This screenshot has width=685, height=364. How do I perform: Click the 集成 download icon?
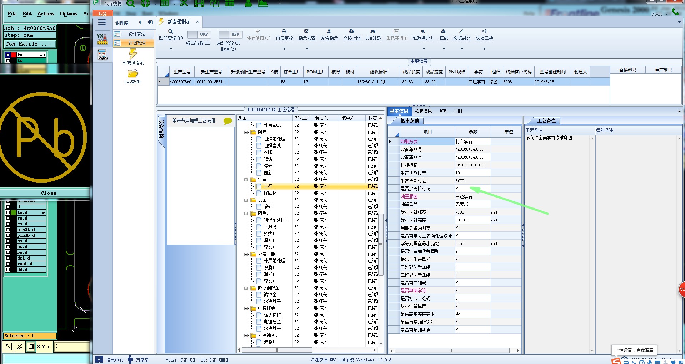pos(443,31)
